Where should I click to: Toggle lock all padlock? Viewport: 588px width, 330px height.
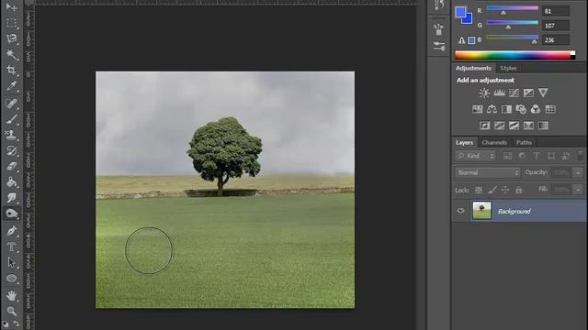click(x=518, y=190)
